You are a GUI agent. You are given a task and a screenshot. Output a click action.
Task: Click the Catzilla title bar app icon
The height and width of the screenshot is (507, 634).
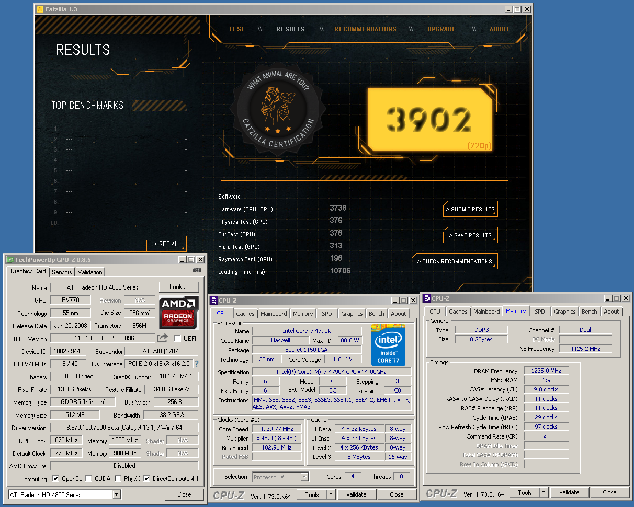point(40,9)
